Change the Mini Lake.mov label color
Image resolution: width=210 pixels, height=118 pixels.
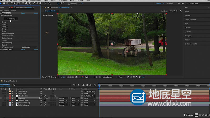pyautogui.click(x=10, y=103)
